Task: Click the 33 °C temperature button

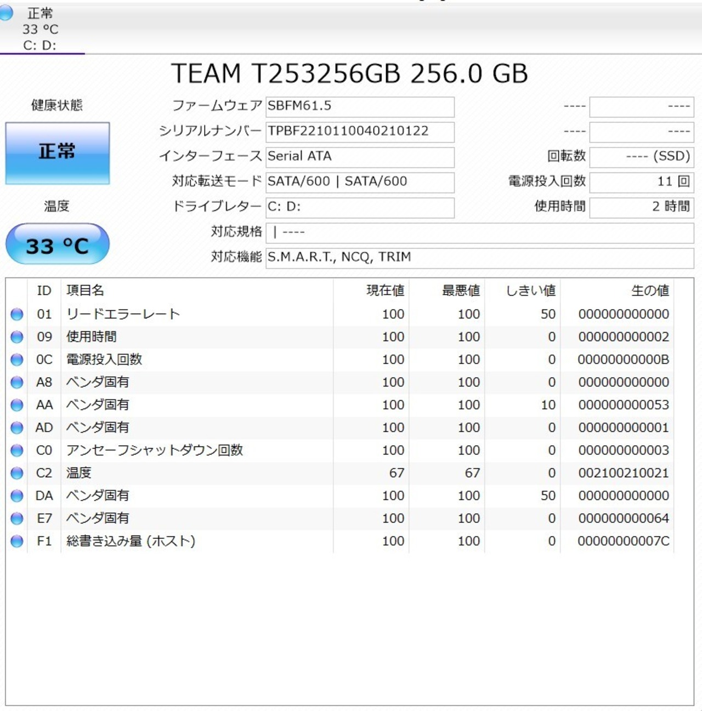Action: (58, 244)
